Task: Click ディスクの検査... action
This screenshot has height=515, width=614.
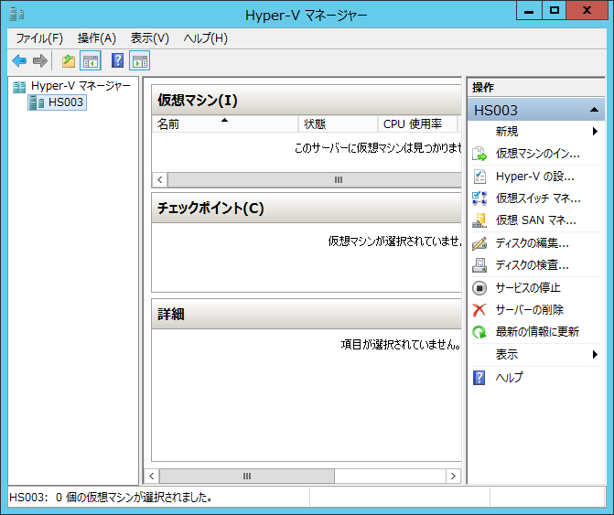Action: coord(533,265)
